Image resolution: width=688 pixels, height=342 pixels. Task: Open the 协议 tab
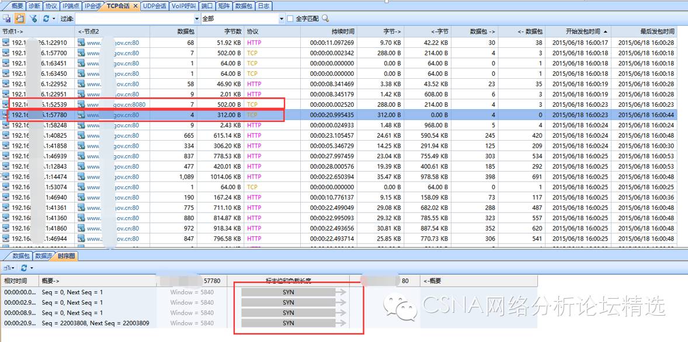(51, 6)
